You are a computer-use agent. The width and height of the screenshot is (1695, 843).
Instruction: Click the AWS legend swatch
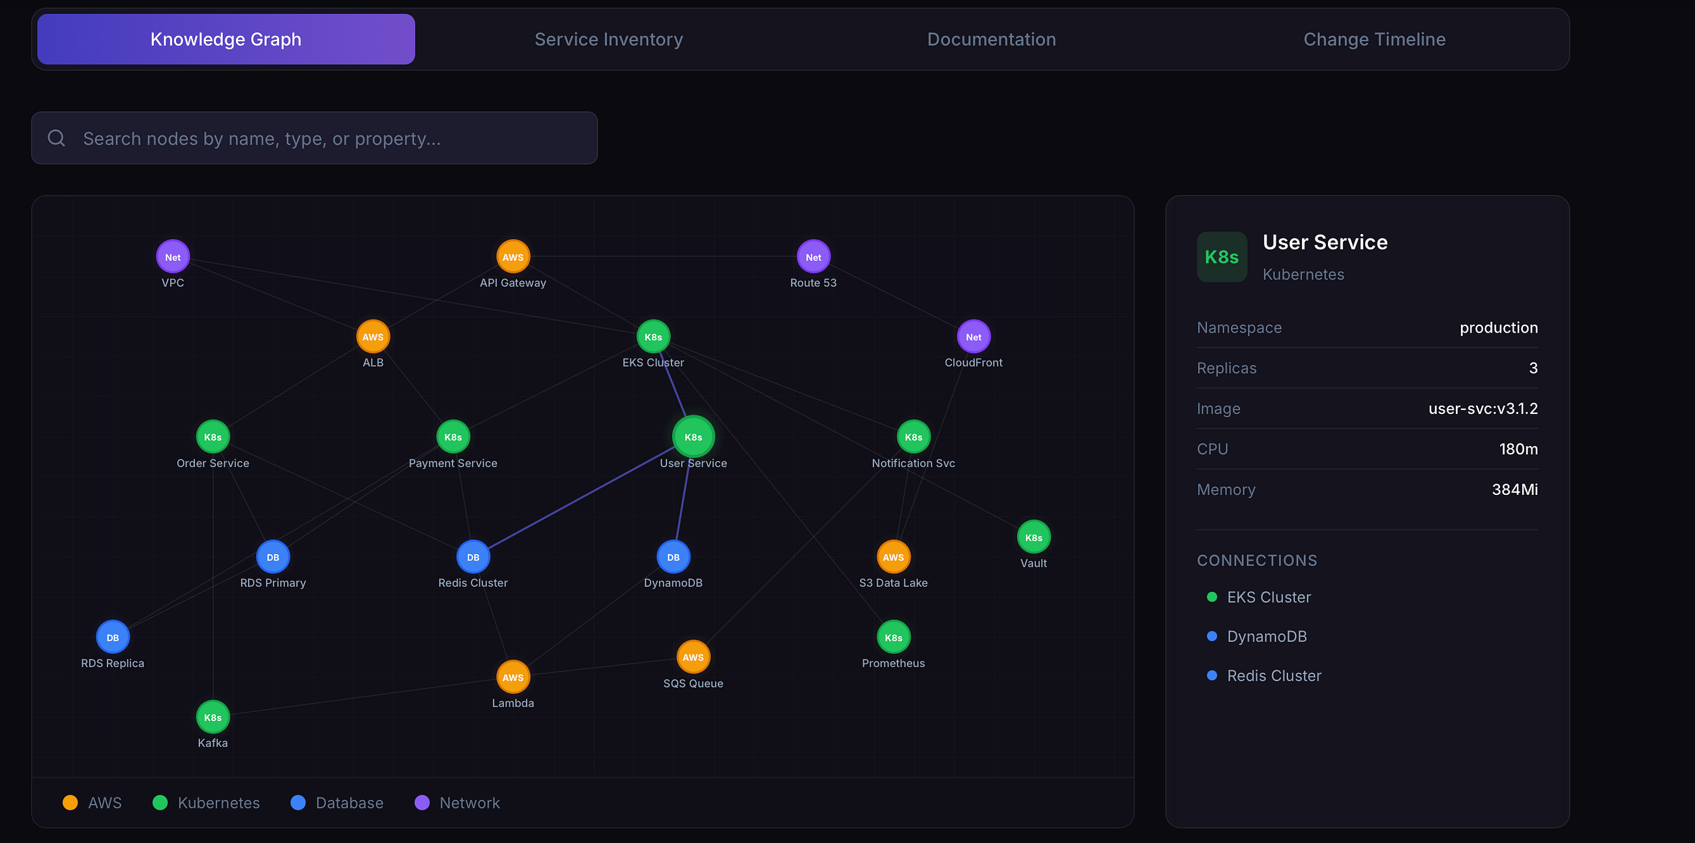pos(70,803)
